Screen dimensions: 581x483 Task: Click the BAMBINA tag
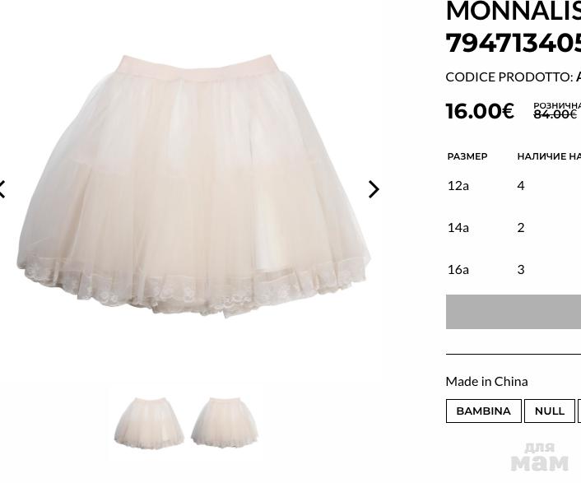[x=484, y=411]
